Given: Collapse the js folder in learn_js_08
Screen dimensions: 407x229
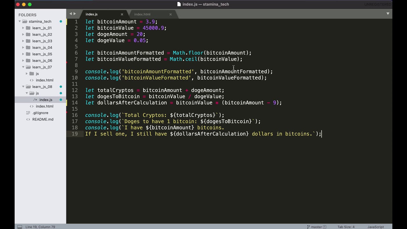Looking at the screenshot, I should tap(27, 93).
